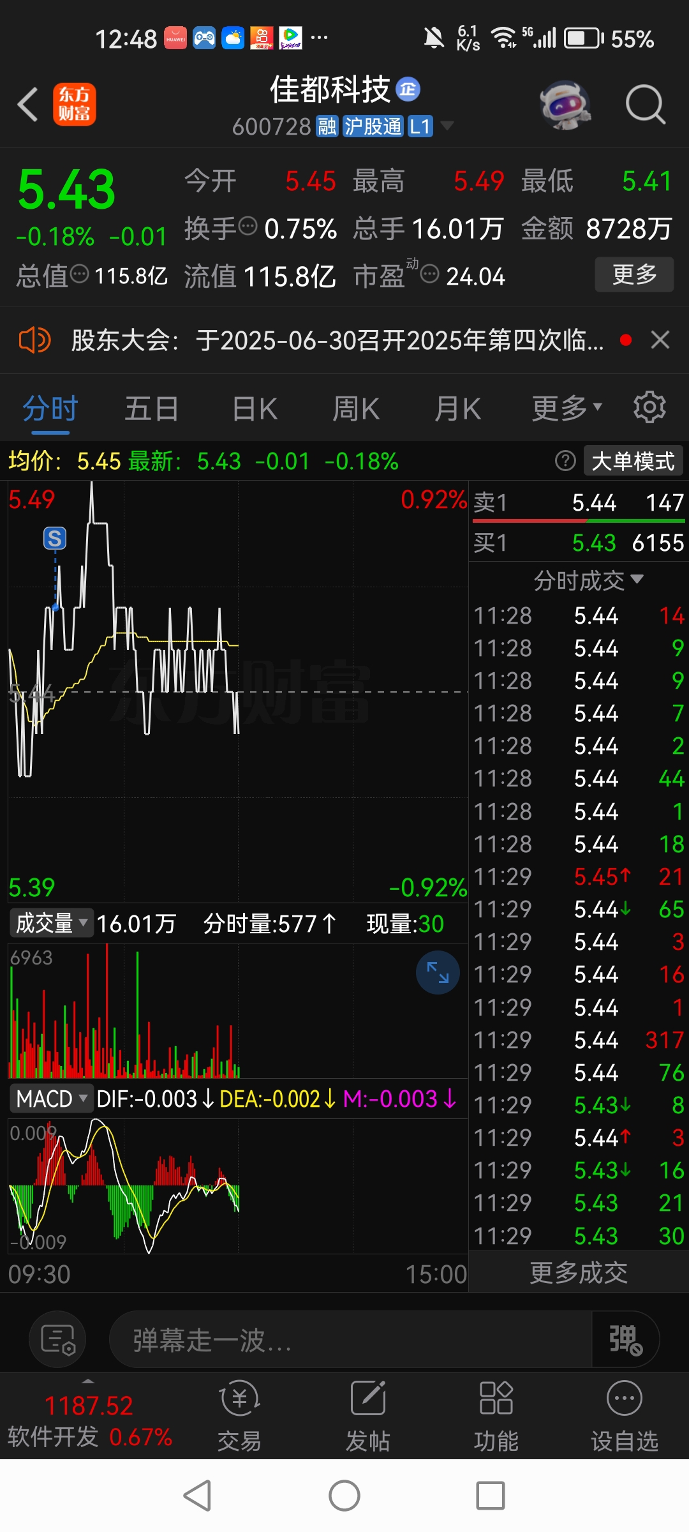The image size is (689, 1532).
Task: Tap the 买1 quote row
Action: click(579, 543)
